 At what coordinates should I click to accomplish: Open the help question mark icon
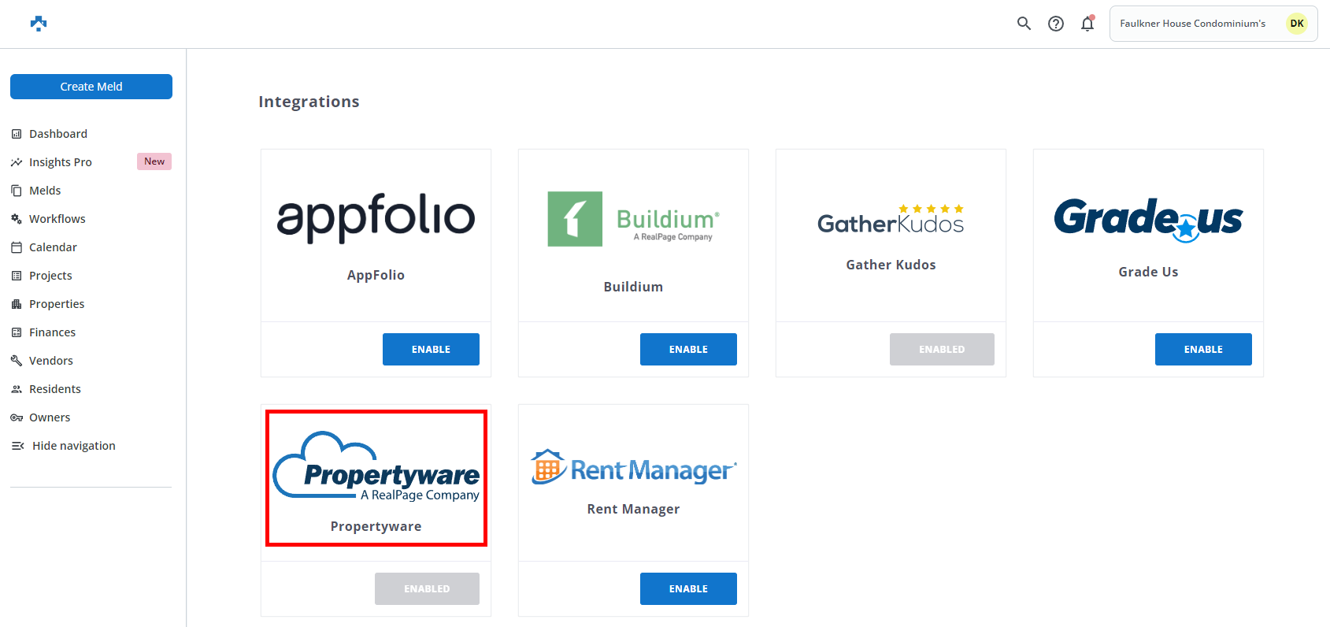tap(1056, 24)
